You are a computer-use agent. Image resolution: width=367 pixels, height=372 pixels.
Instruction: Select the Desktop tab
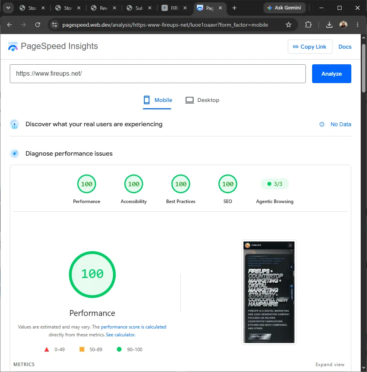point(202,100)
